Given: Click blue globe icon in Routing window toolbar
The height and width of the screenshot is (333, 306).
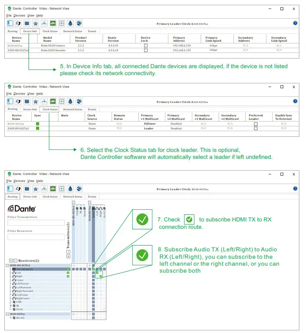Looking at the screenshot, I should point(79,188).
